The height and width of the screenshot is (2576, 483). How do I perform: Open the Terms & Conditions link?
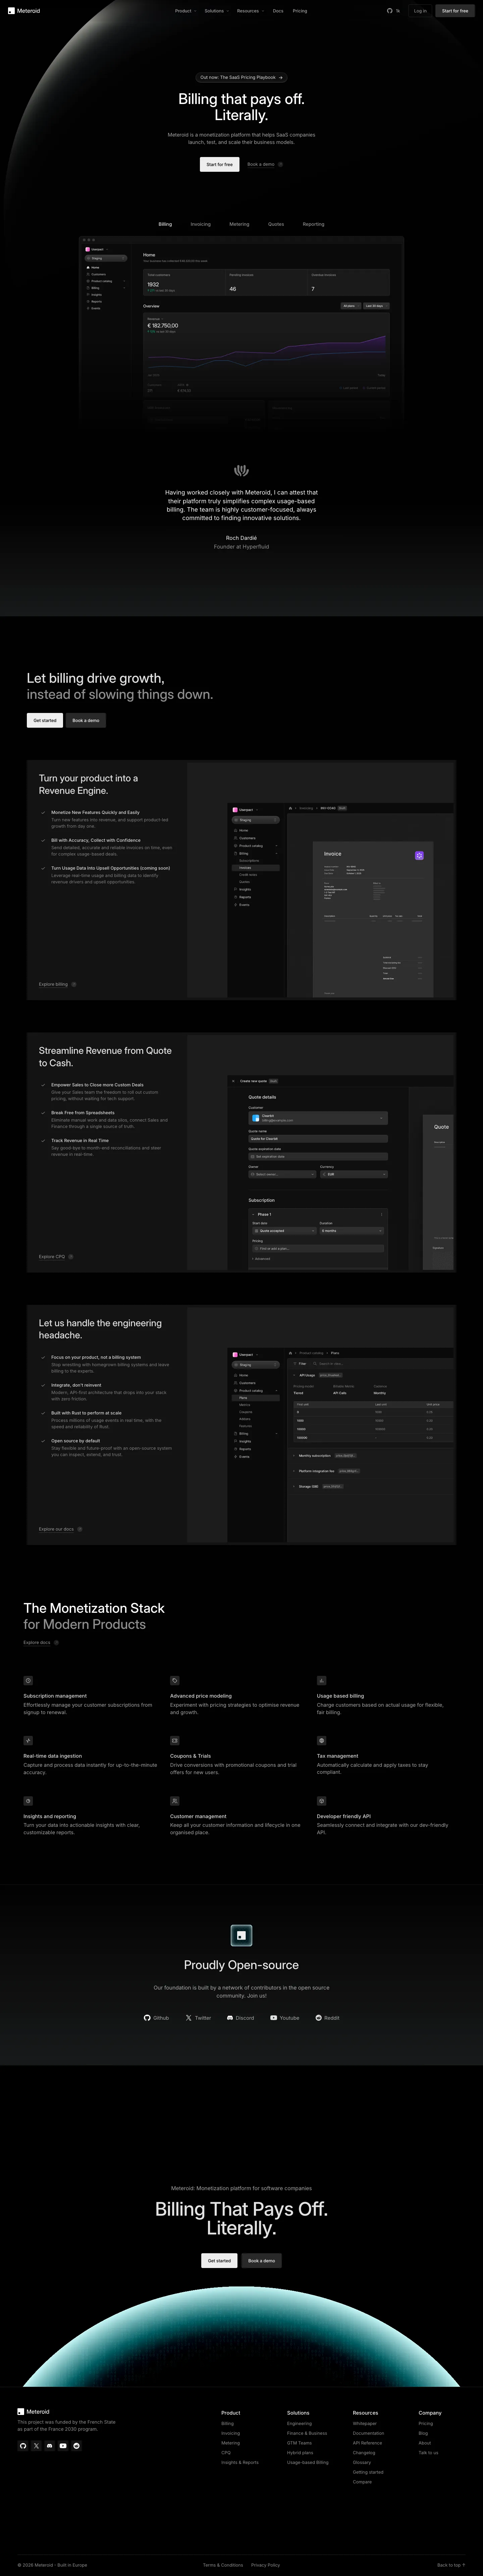click(x=223, y=2565)
